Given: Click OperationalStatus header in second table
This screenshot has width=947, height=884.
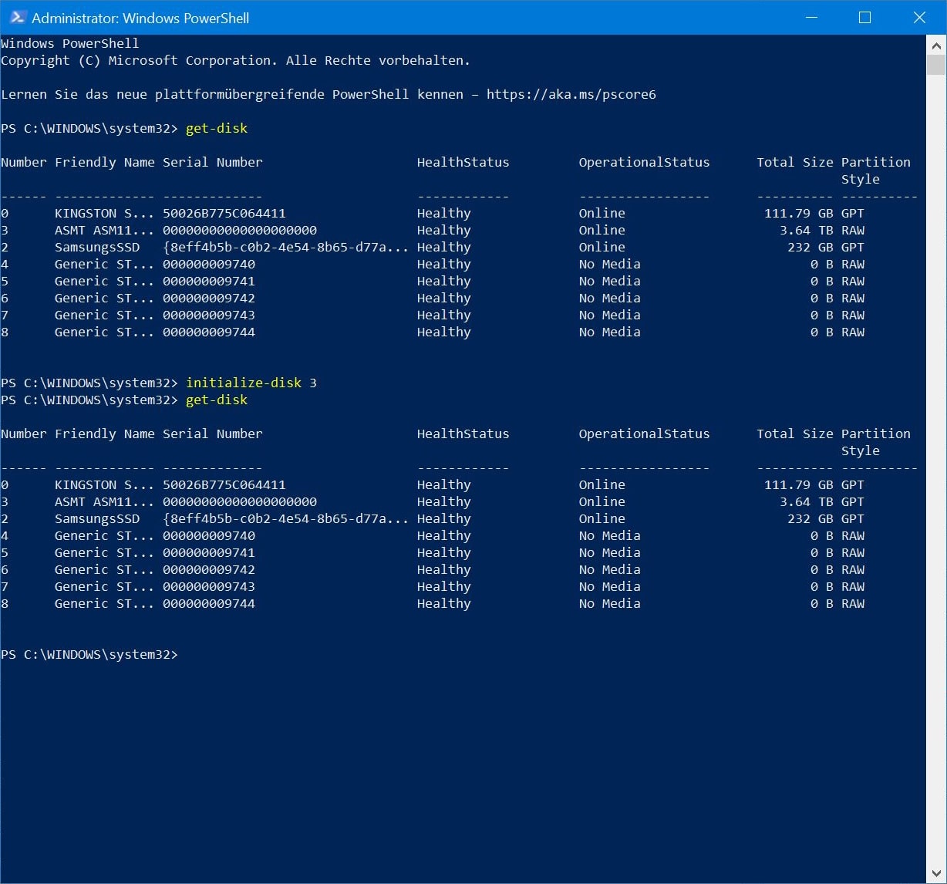Looking at the screenshot, I should pyautogui.click(x=645, y=434).
